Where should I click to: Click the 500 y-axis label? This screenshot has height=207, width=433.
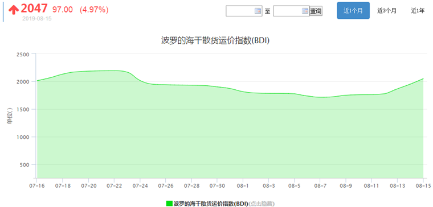(x=24, y=165)
